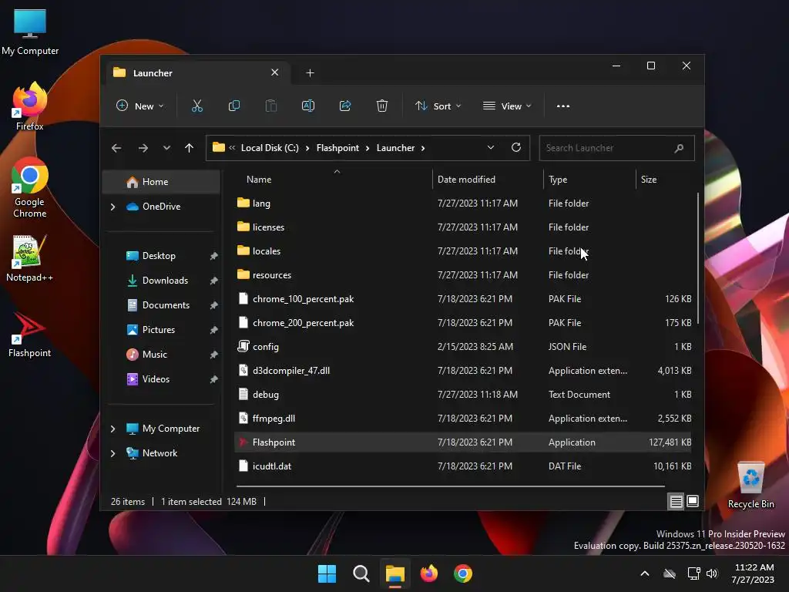The height and width of the screenshot is (592, 789).
Task: Click the vertical scrollbar in file list
Action: (x=698, y=258)
